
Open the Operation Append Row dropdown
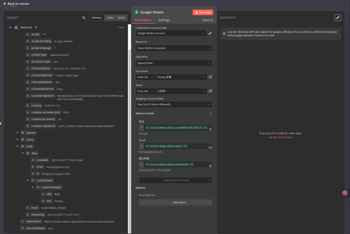click(x=174, y=63)
